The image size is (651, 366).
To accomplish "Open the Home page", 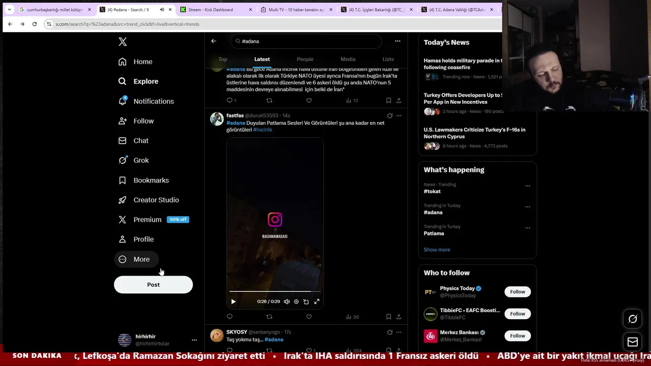I will coord(136,62).
